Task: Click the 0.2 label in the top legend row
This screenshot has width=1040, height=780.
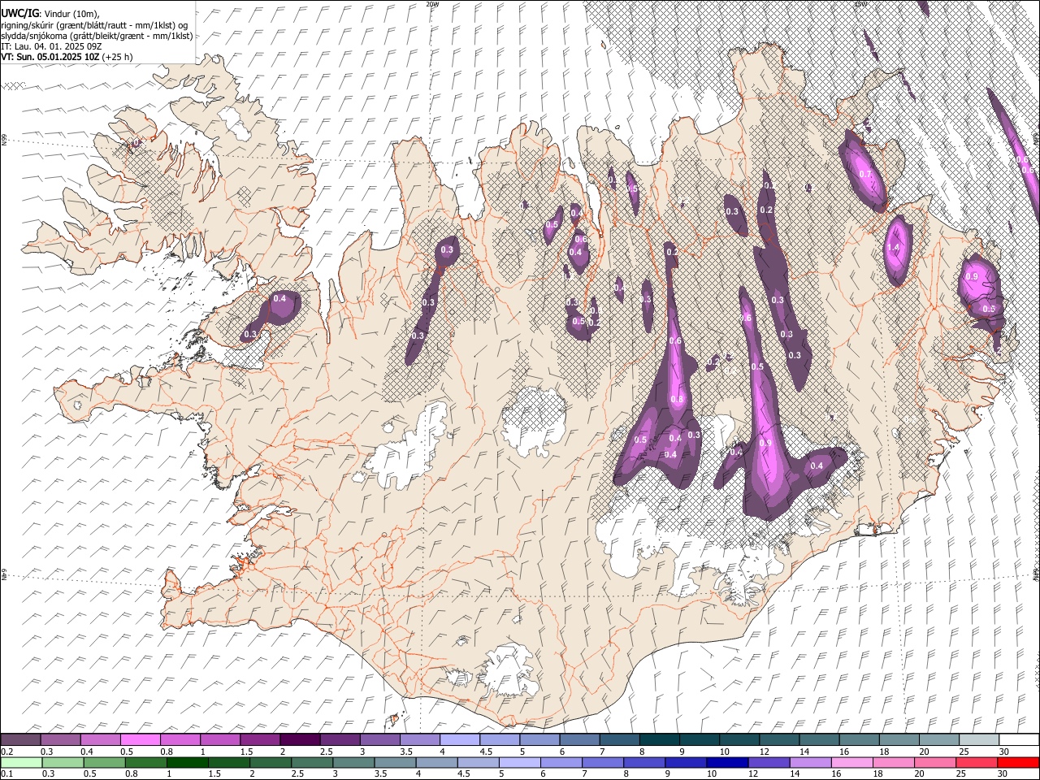Action: 7,752
